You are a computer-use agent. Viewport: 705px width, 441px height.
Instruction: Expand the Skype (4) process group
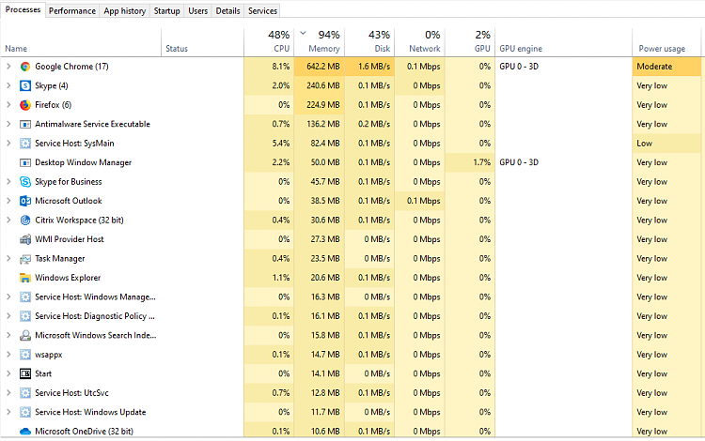tap(8, 85)
